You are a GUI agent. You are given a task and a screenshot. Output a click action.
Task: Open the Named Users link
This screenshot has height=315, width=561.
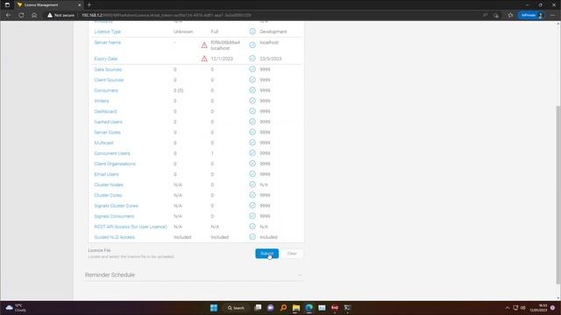click(108, 122)
